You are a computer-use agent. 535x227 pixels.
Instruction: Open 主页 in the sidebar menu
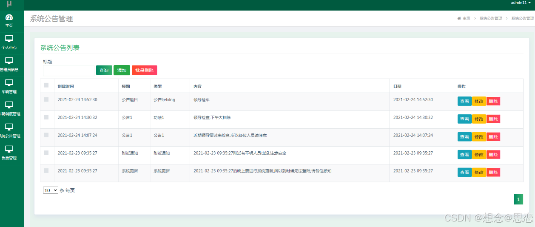pyautogui.click(x=9, y=26)
